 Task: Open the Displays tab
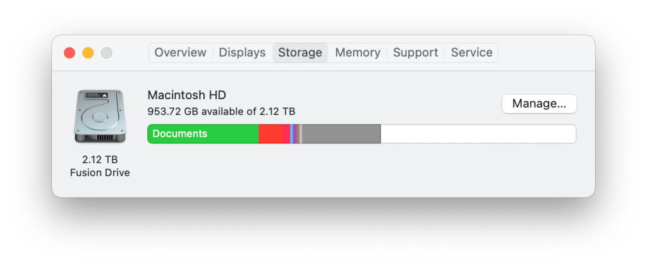pos(242,52)
